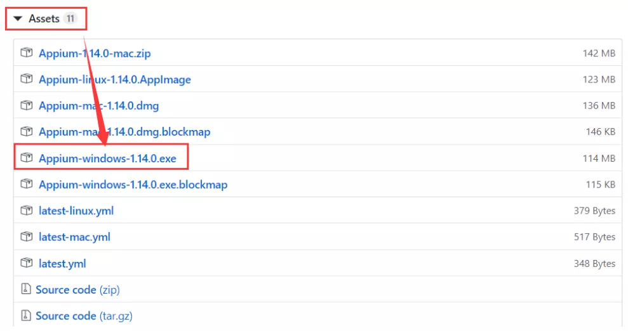Click the Assets count badge 11
This screenshot has width=628, height=331.
tap(70, 18)
